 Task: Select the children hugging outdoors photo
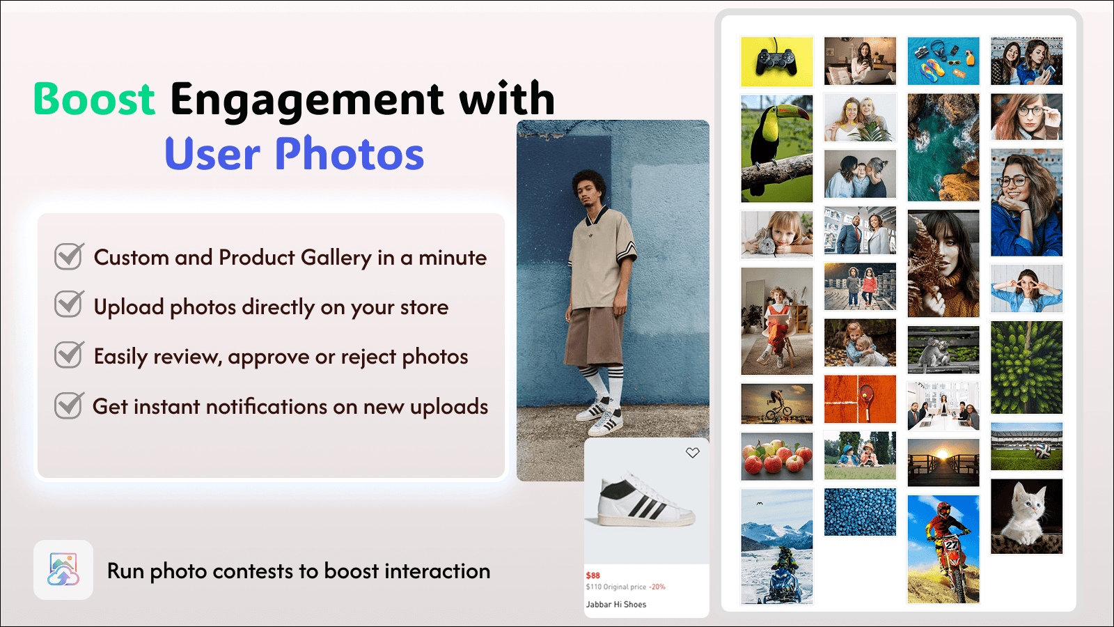tap(861, 343)
